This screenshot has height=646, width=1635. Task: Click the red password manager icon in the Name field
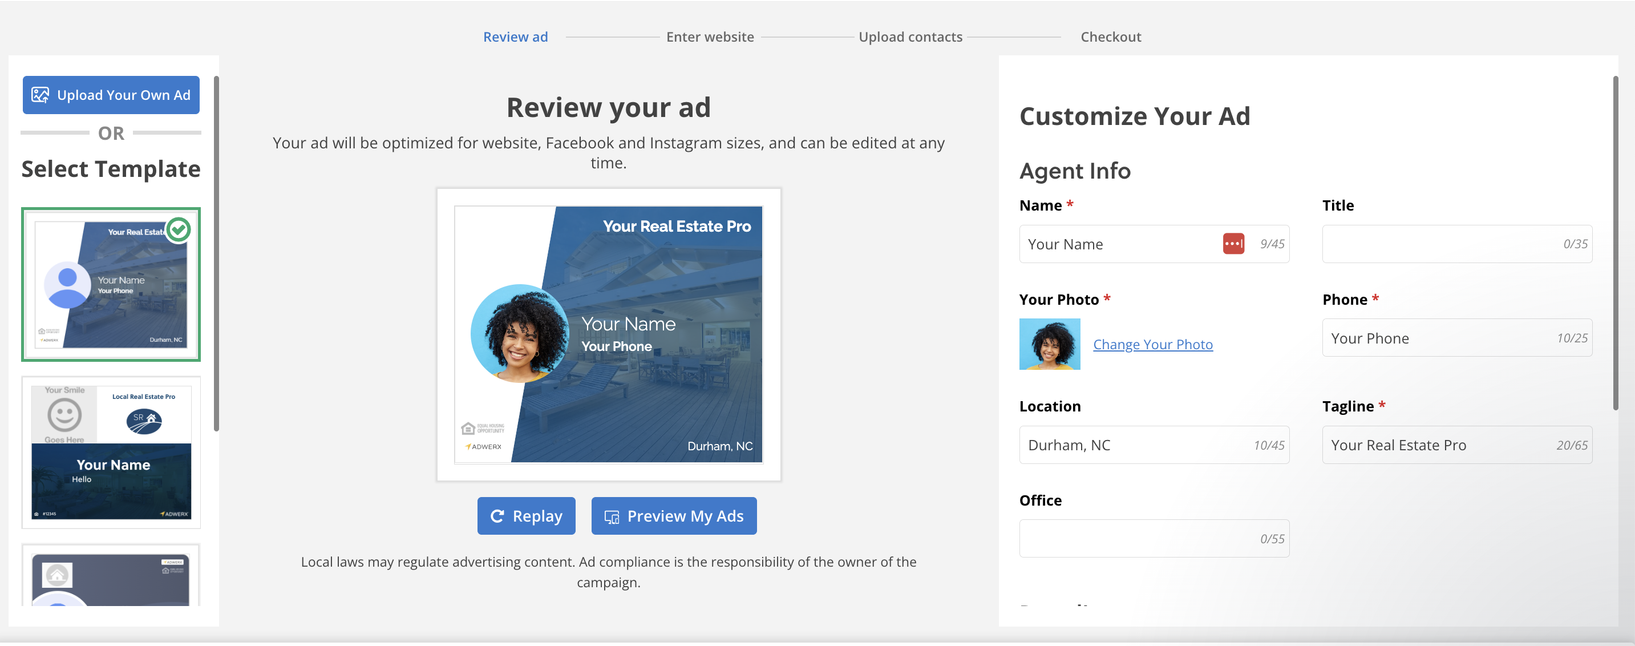(x=1233, y=244)
